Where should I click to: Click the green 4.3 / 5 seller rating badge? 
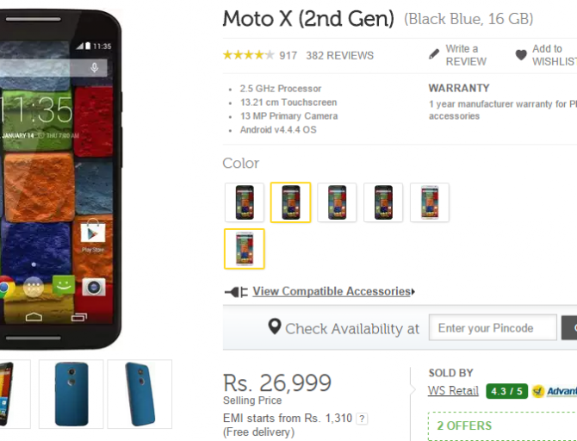coord(506,391)
